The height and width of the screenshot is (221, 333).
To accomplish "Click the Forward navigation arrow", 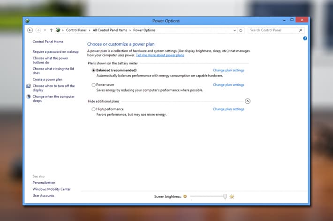I will pos(38,30).
